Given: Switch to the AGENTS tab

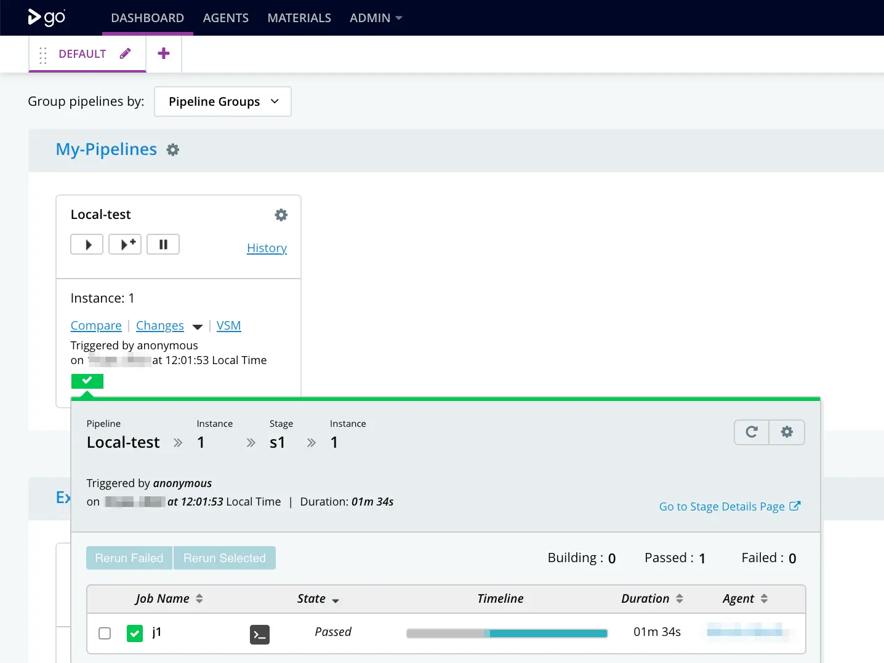Looking at the screenshot, I should coord(226,18).
